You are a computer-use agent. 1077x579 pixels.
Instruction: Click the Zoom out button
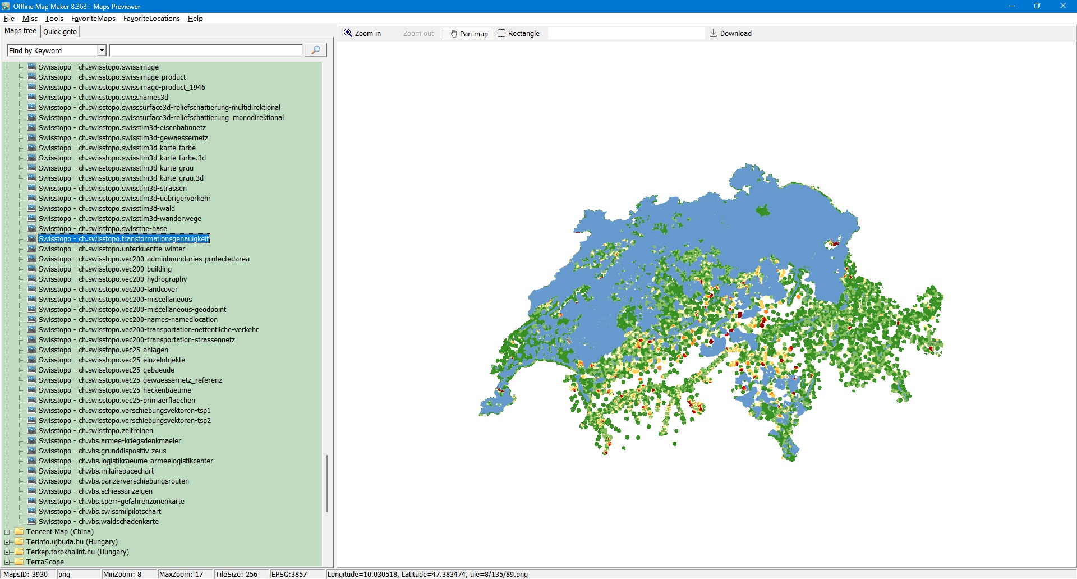pos(418,34)
